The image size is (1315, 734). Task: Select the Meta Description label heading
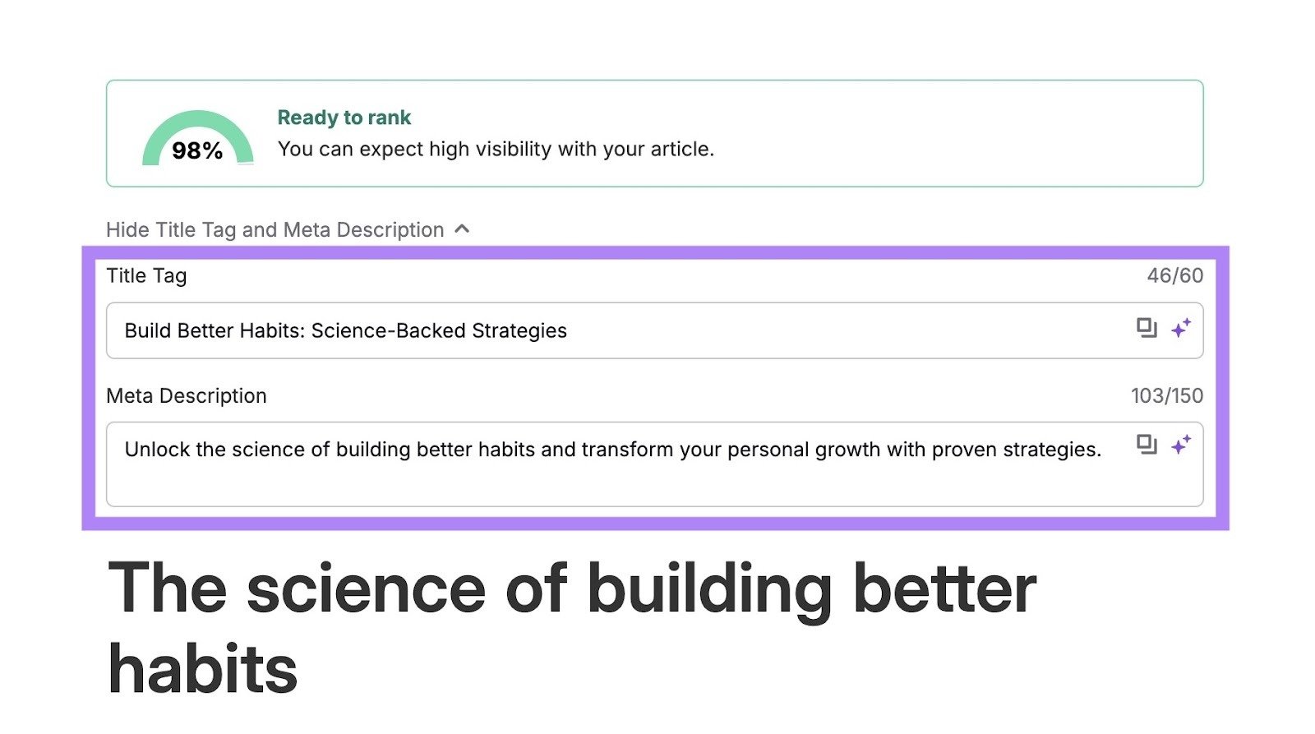coord(185,395)
